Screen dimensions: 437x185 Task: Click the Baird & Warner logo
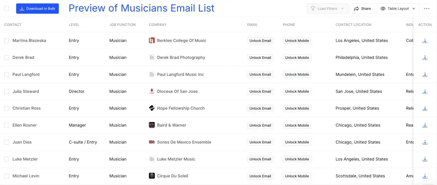pyautogui.click(x=152, y=125)
